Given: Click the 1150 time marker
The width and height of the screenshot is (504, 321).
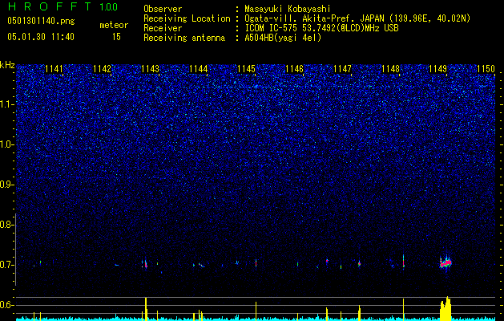Looking at the screenshot, I should point(486,68).
